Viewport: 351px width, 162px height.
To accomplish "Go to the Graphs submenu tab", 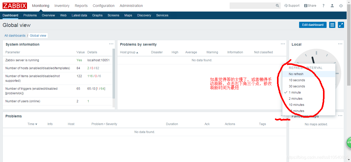I will point(97,15).
